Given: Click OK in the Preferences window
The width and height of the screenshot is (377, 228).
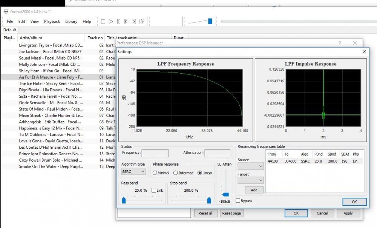Looking at the screenshot, I should click(x=296, y=213).
